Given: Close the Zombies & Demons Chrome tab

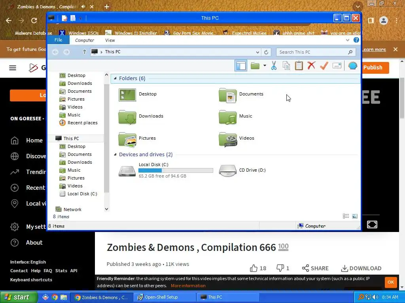Looking at the screenshot, I should 92,7.
